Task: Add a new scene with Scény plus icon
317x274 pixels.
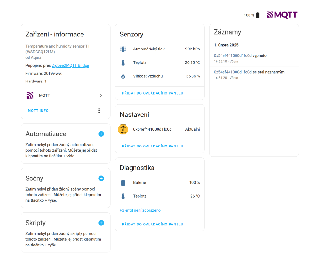Action: pyautogui.click(x=101, y=178)
